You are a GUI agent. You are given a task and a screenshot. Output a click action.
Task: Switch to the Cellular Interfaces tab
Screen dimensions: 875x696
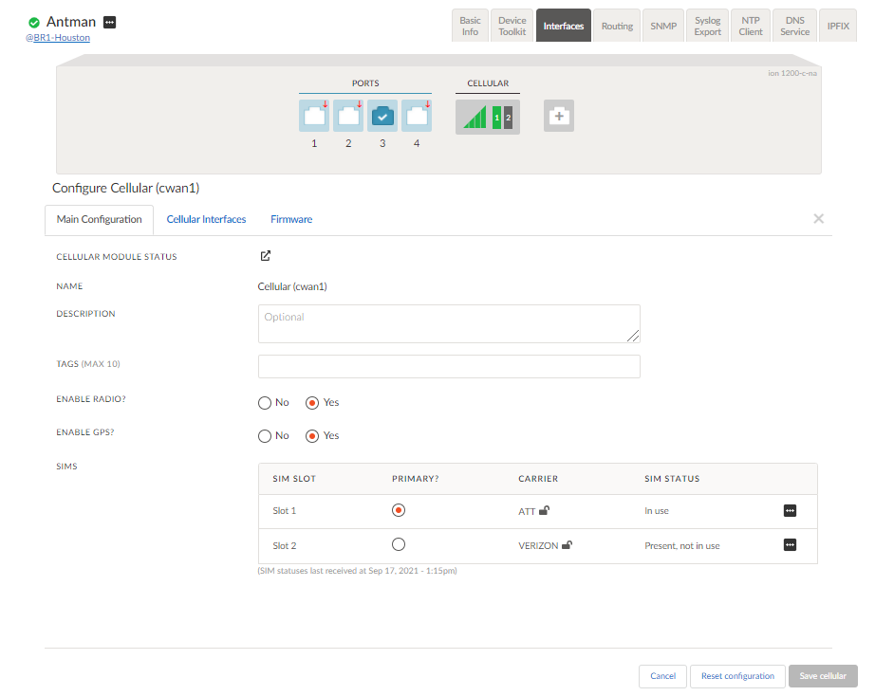tap(206, 220)
